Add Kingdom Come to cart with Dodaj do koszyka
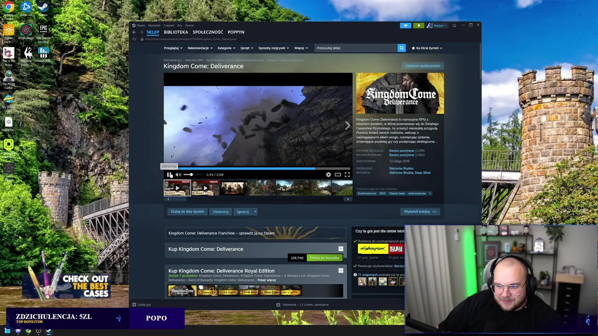The image size is (598, 336). (x=324, y=258)
